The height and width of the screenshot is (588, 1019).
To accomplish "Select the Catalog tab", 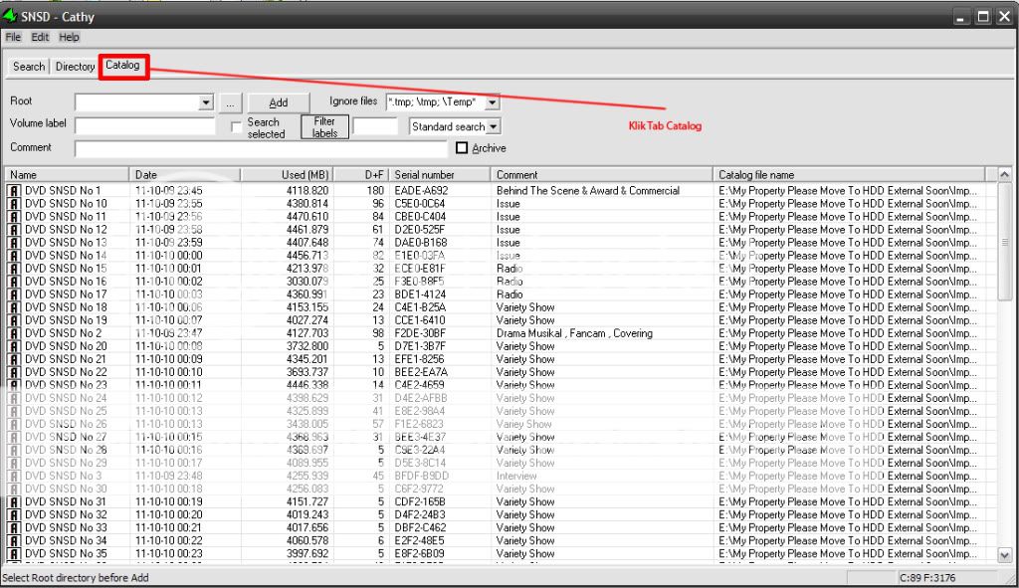I will tap(122, 65).
